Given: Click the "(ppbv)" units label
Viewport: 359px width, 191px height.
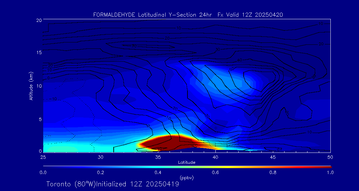Looking at the screenshot, I should click(x=186, y=178).
